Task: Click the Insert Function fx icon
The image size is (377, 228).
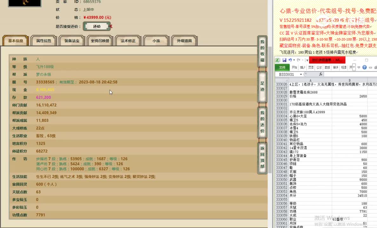Action: (x=321, y=74)
